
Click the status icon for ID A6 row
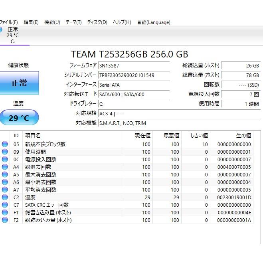(x=5, y=182)
